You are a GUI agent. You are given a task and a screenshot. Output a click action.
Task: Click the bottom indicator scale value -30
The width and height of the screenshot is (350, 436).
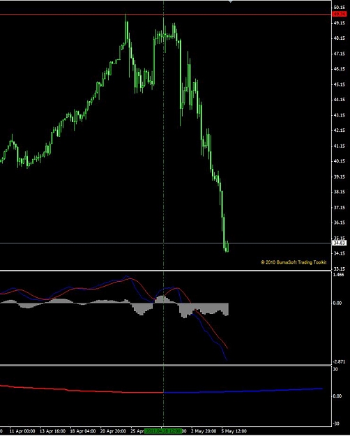click(x=336, y=423)
